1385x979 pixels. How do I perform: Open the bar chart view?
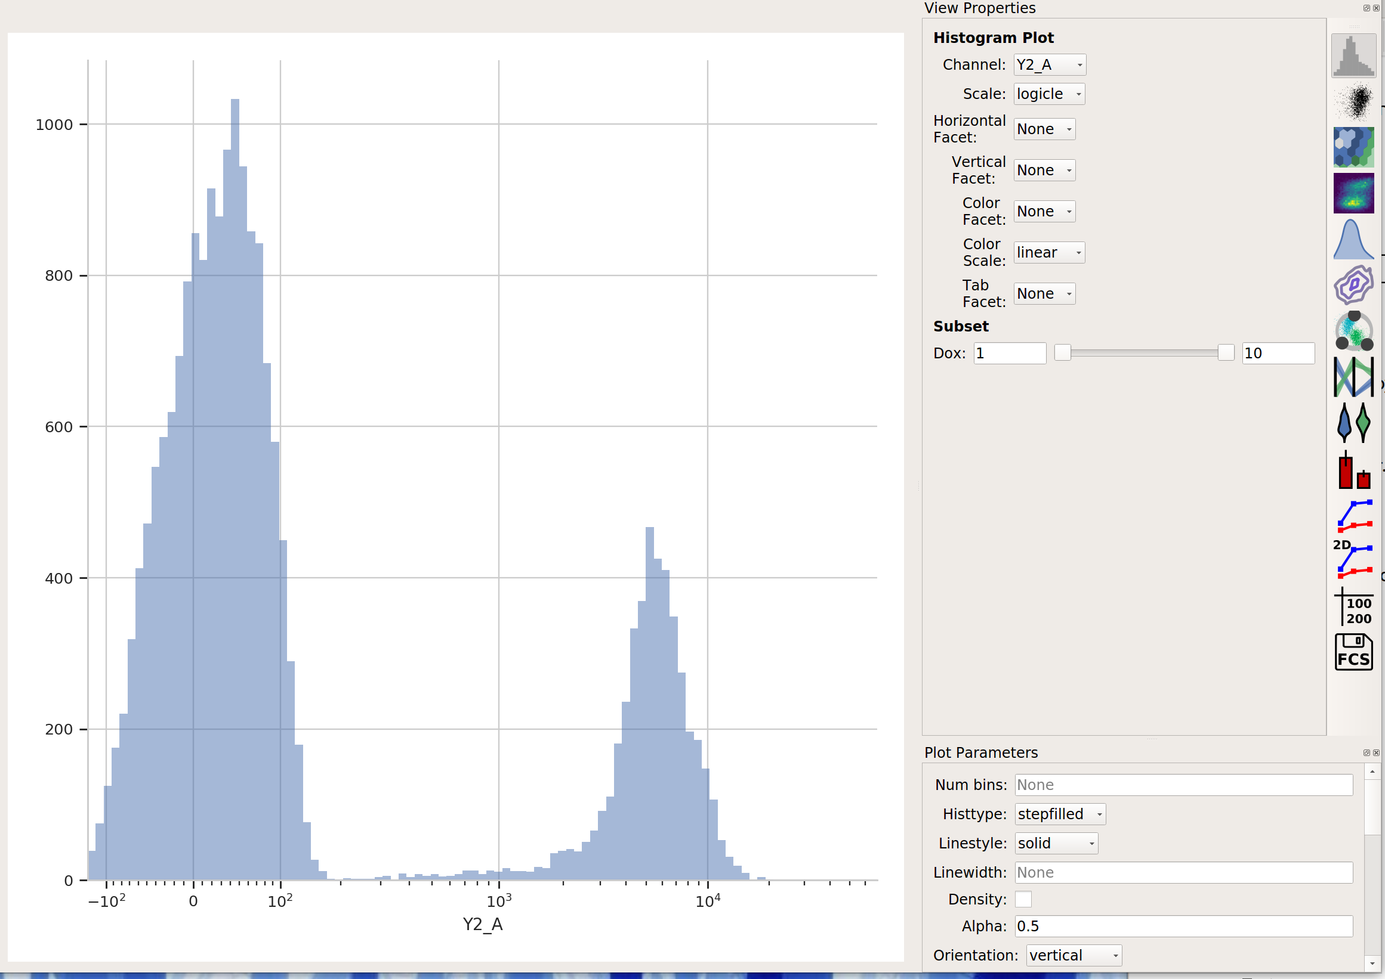click(x=1353, y=469)
